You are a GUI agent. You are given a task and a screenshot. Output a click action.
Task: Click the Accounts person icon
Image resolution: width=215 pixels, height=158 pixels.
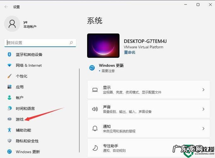(x=9, y=97)
